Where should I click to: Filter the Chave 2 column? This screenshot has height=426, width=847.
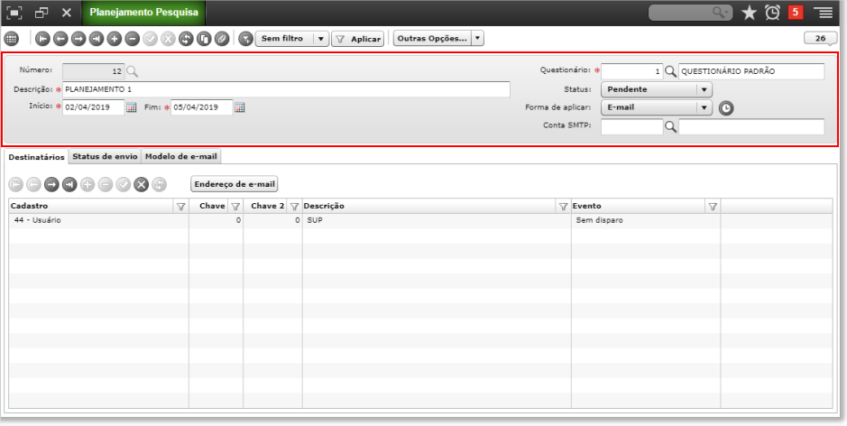294,207
